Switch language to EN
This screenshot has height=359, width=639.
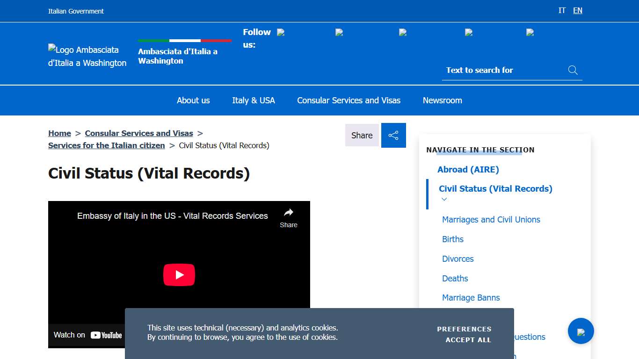tap(577, 10)
